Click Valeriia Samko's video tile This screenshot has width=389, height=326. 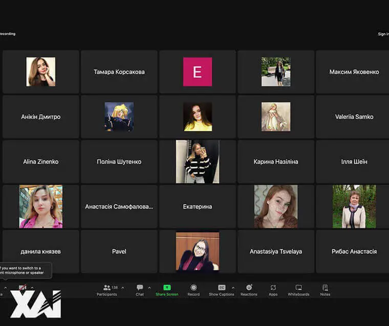click(x=354, y=117)
